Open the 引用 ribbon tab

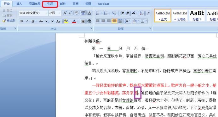[50, 4]
